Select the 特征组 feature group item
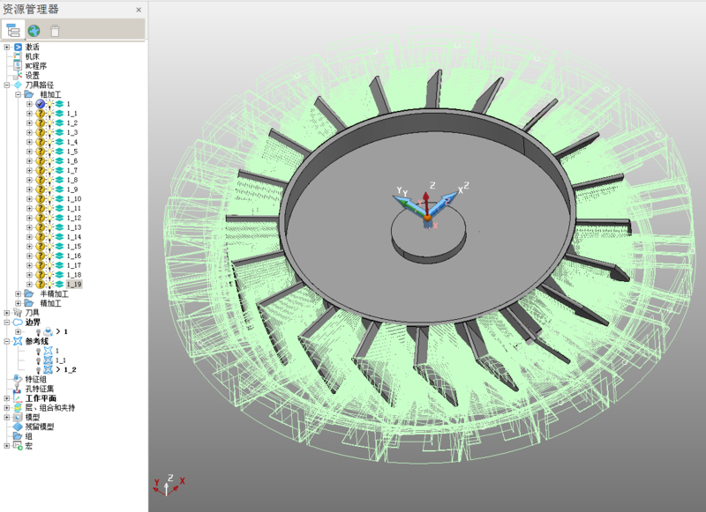This screenshot has height=512, width=706. click(35, 379)
